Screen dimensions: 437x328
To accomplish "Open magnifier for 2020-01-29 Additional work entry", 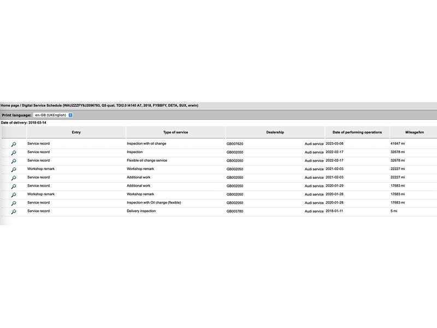I will click(x=14, y=186).
